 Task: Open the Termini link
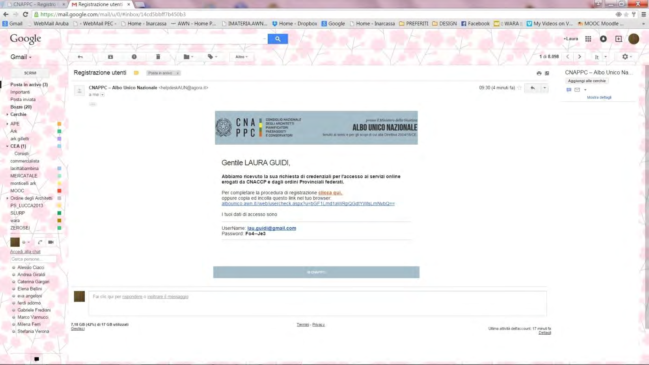click(x=303, y=325)
